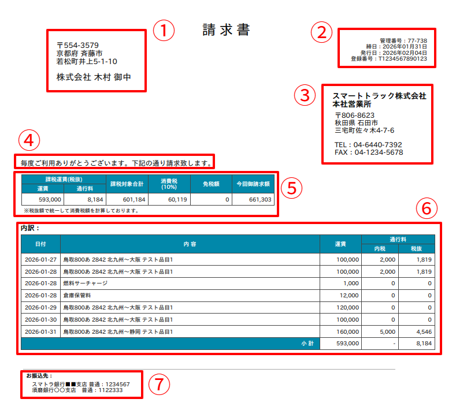Select the 燃料サーチャージ row description
456x410 pixels.
pos(85,284)
